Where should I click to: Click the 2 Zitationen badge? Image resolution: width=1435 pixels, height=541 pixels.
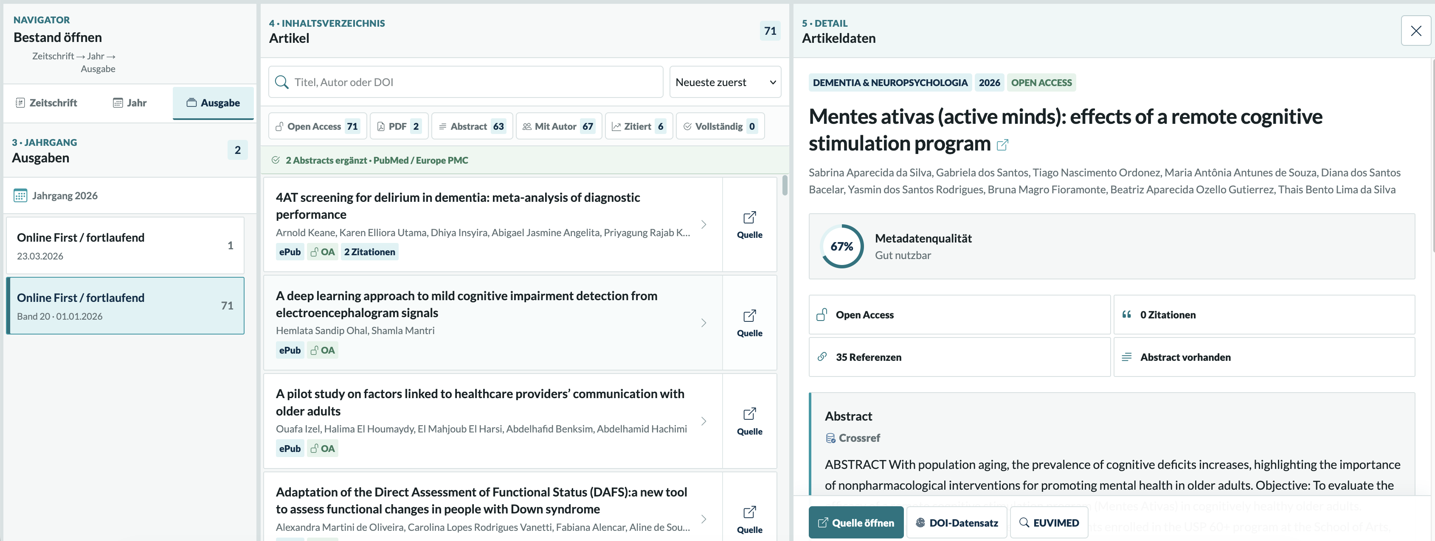[369, 252]
